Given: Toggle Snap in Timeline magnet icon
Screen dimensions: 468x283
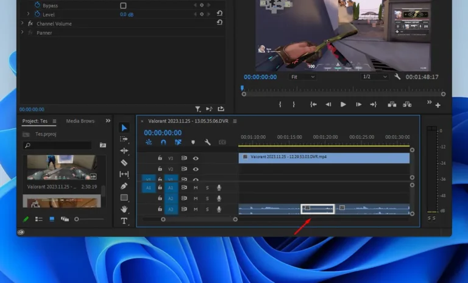Looking at the screenshot, I should click(x=163, y=142).
